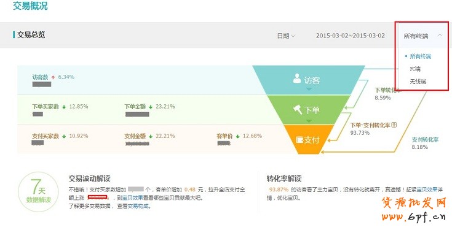The height and width of the screenshot is (230, 452).
Task: Click the 7天 数据解读 circle badge
Action: (38, 192)
